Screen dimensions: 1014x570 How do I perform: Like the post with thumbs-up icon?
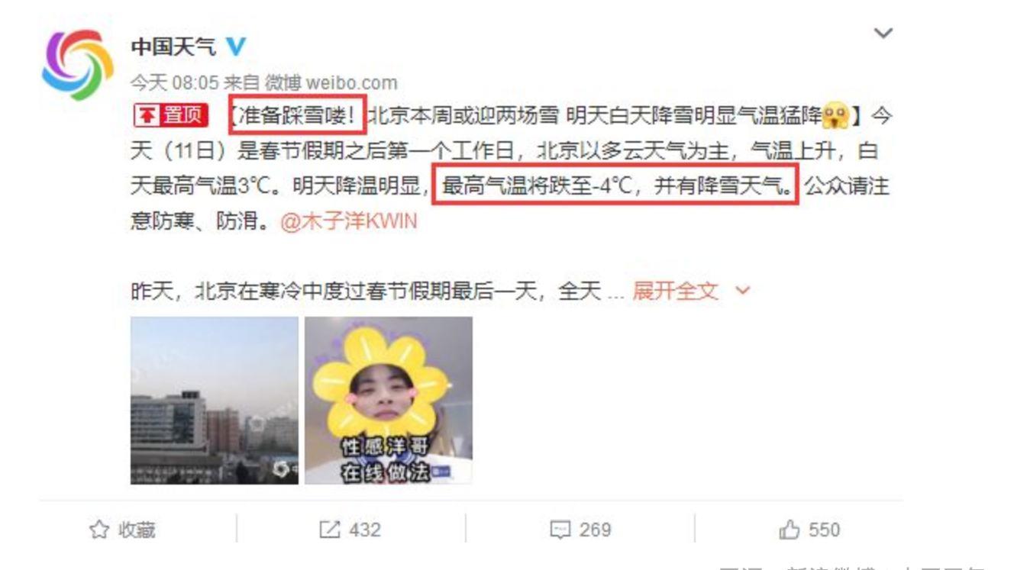pyautogui.click(x=790, y=530)
